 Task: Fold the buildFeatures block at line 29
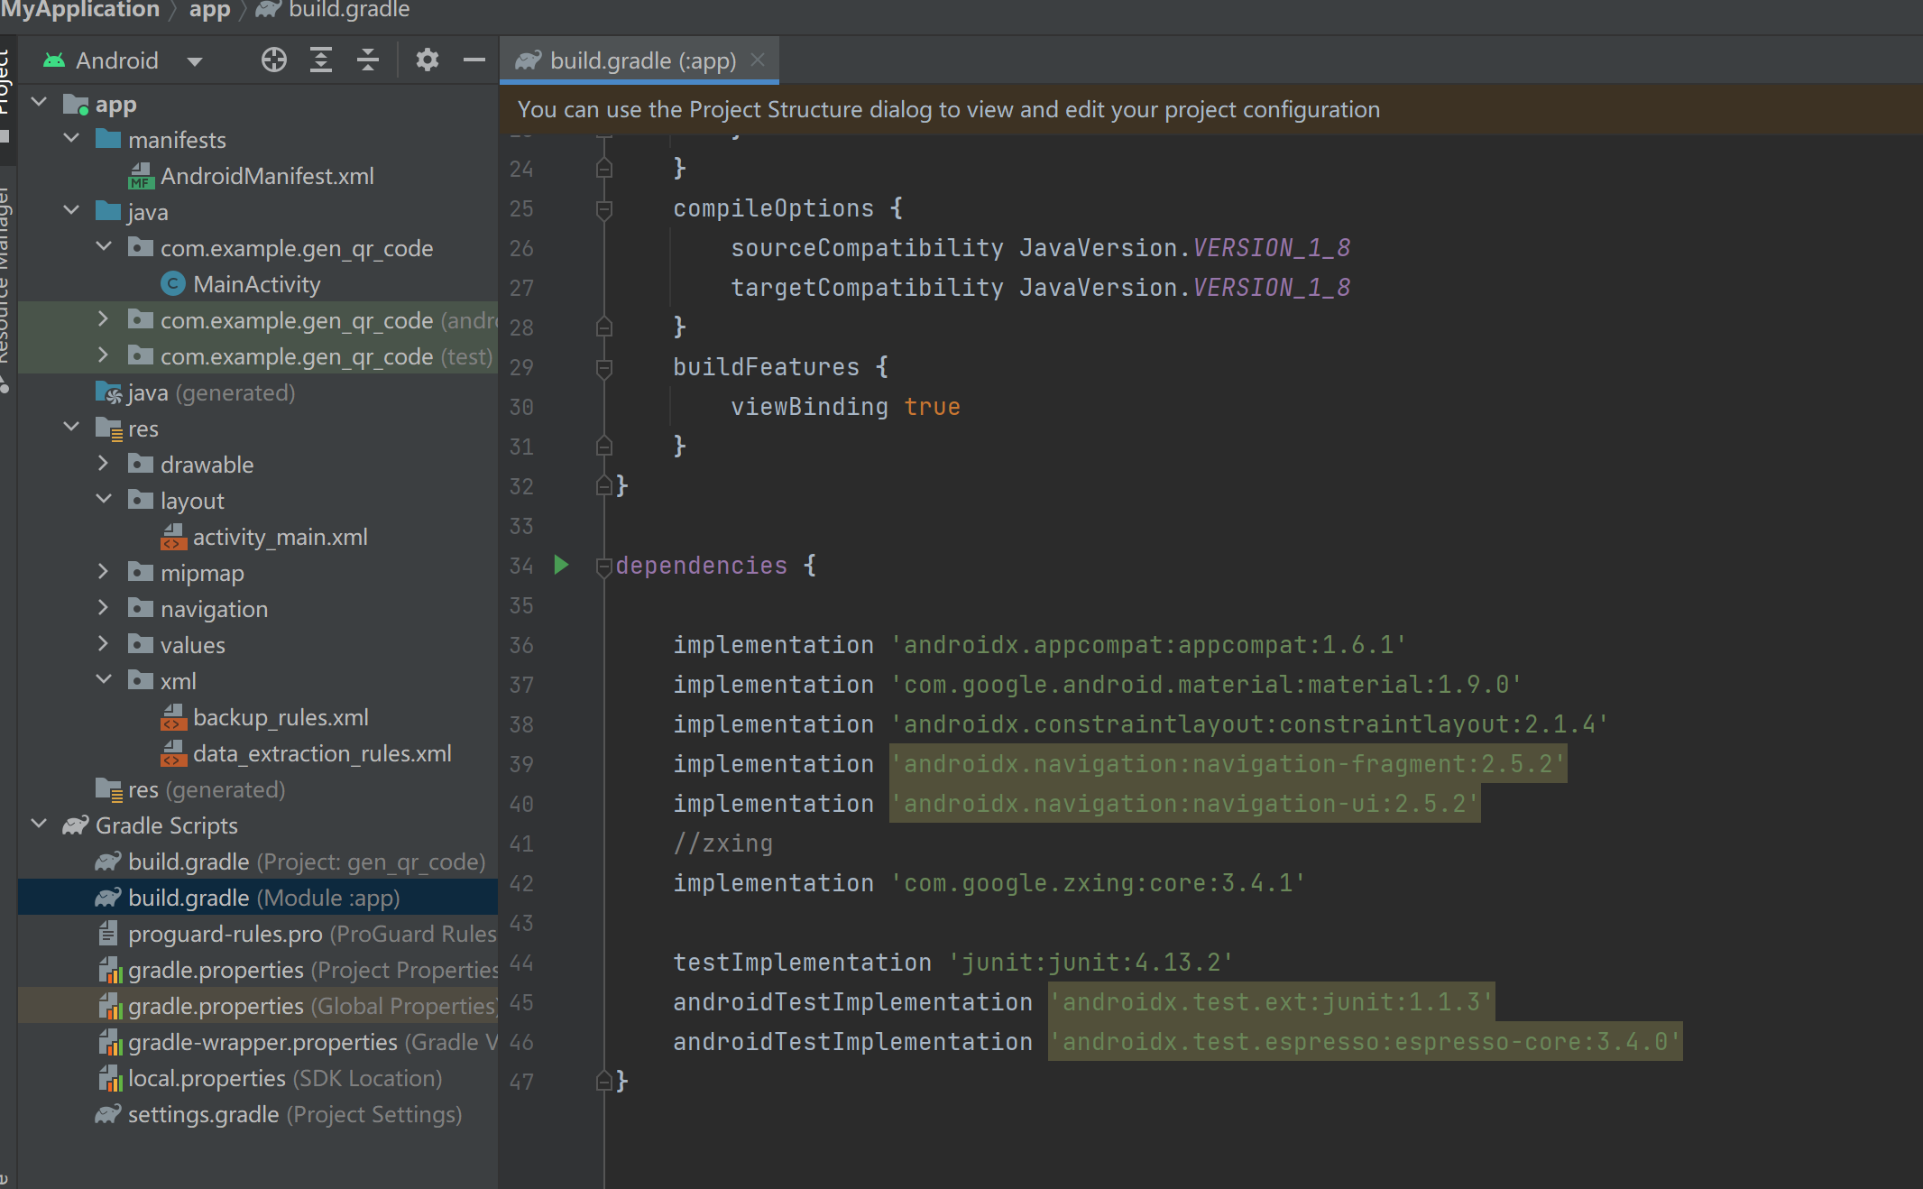click(604, 368)
